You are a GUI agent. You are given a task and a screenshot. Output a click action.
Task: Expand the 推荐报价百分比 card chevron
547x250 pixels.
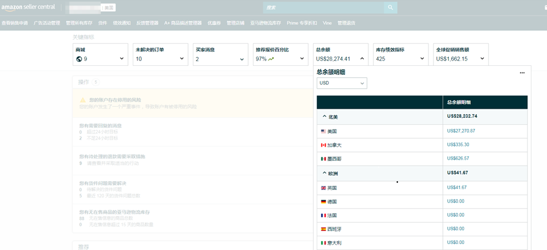point(302,59)
